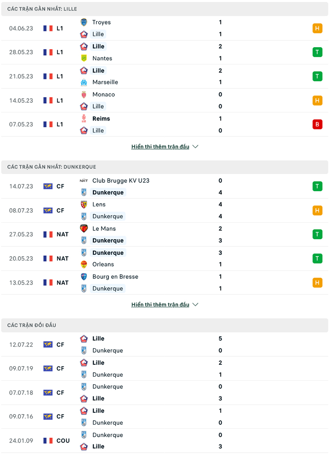The width and height of the screenshot is (329, 455).
Task: Toggle the yellow H badge on Monaco match
Action: tap(317, 100)
